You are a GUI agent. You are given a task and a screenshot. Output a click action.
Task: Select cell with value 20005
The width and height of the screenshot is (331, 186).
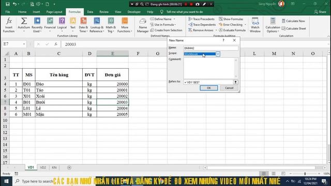(113, 114)
